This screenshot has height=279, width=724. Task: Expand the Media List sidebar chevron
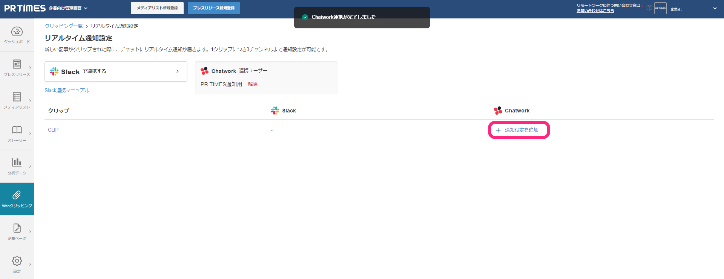[30, 101]
